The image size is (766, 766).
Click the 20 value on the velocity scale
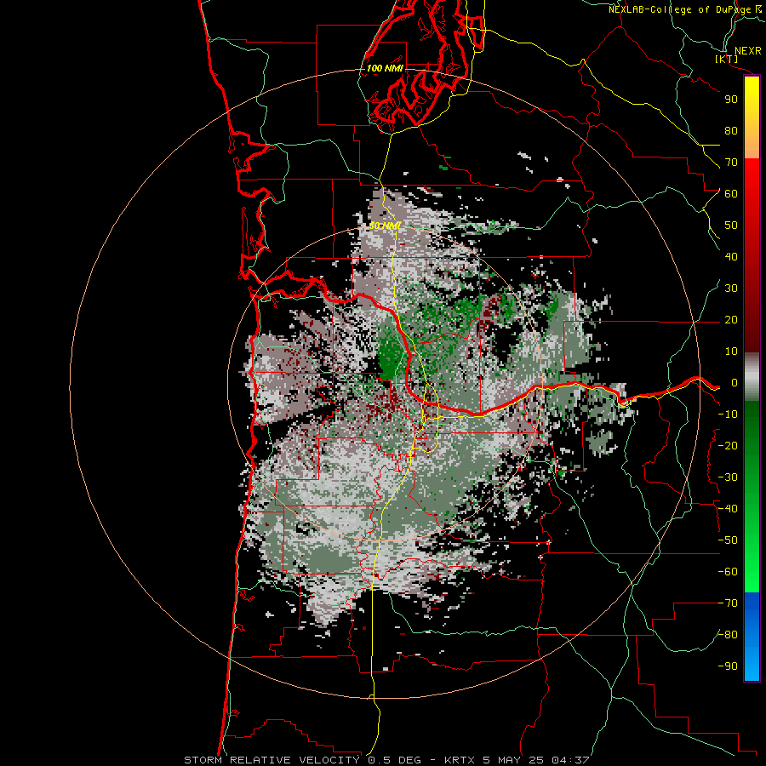731,320
